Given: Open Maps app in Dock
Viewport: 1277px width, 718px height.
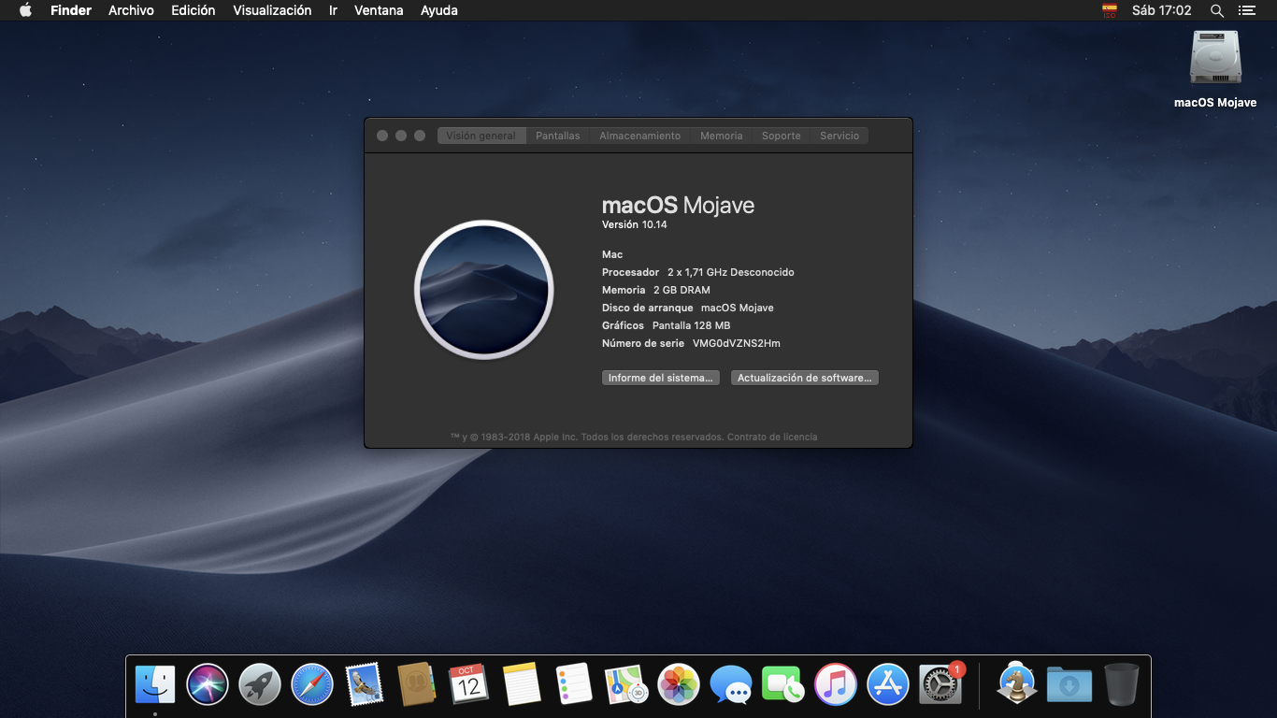Looking at the screenshot, I should coord(626,684).
